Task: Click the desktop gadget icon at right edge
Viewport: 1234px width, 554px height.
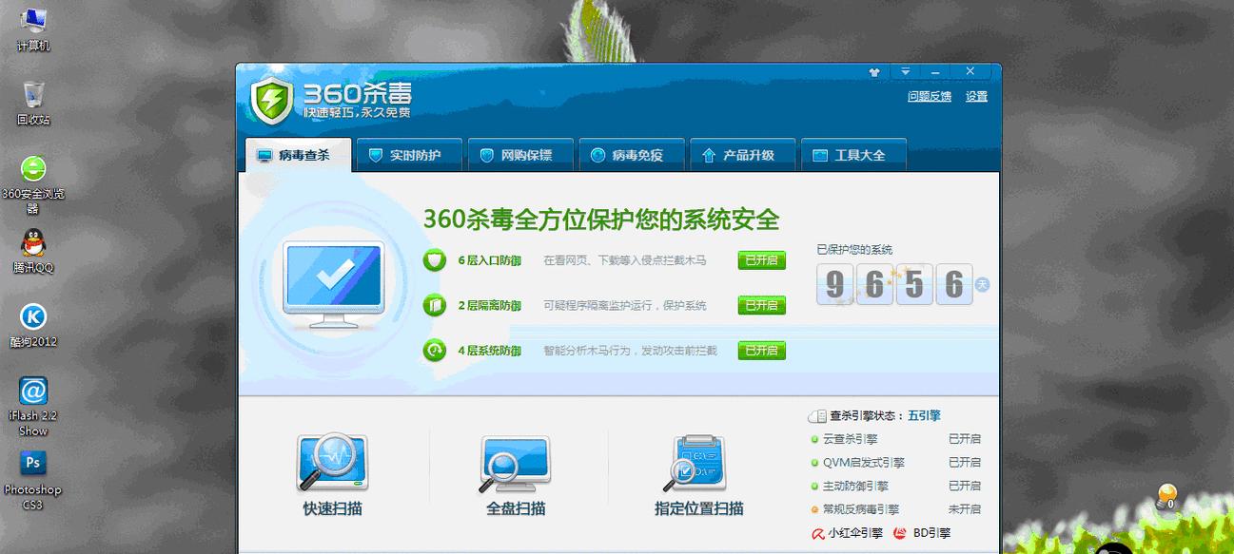Action: 1166,496
